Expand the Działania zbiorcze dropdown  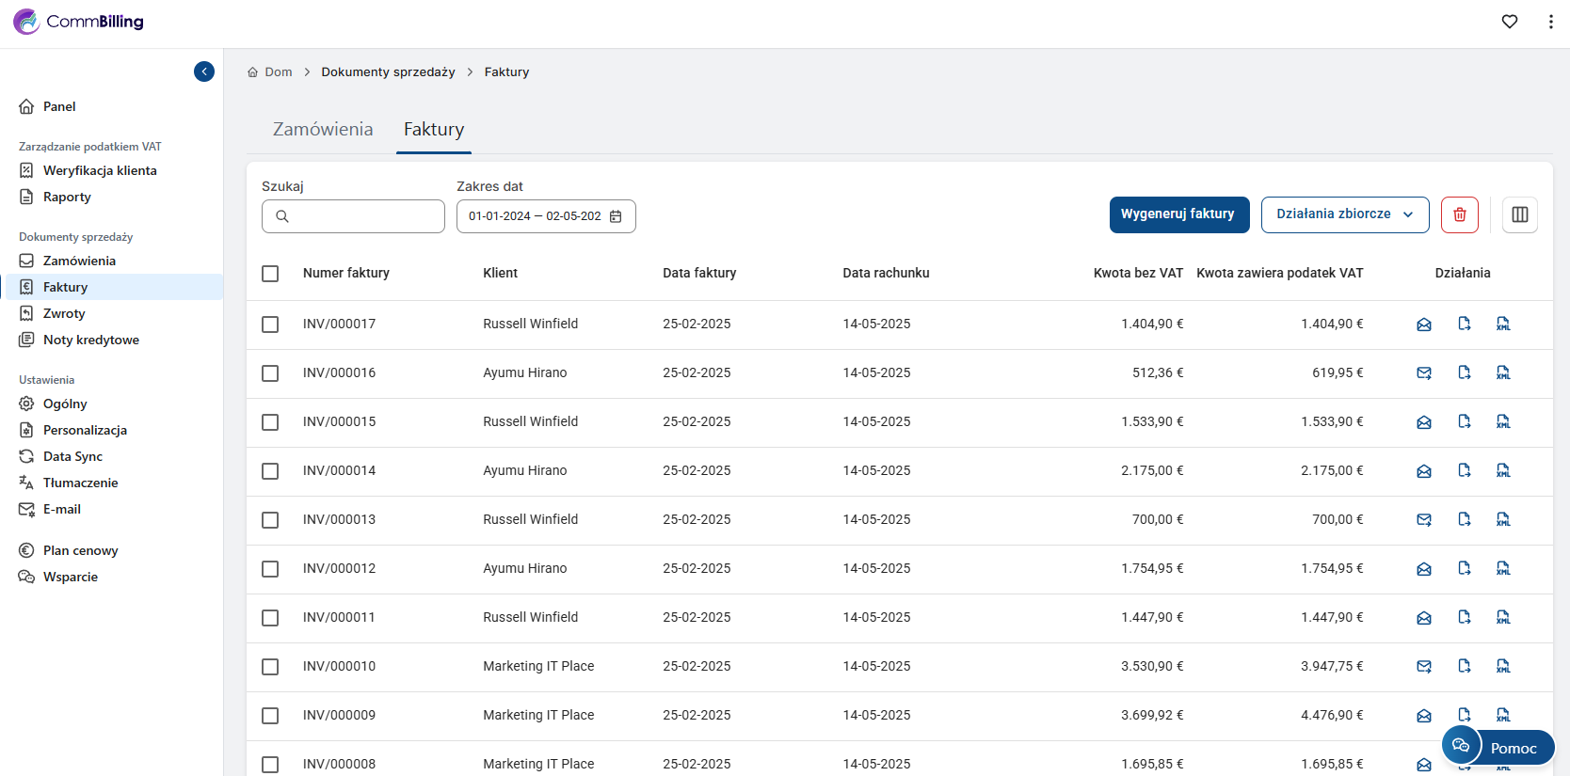[x=1344, y=214]
